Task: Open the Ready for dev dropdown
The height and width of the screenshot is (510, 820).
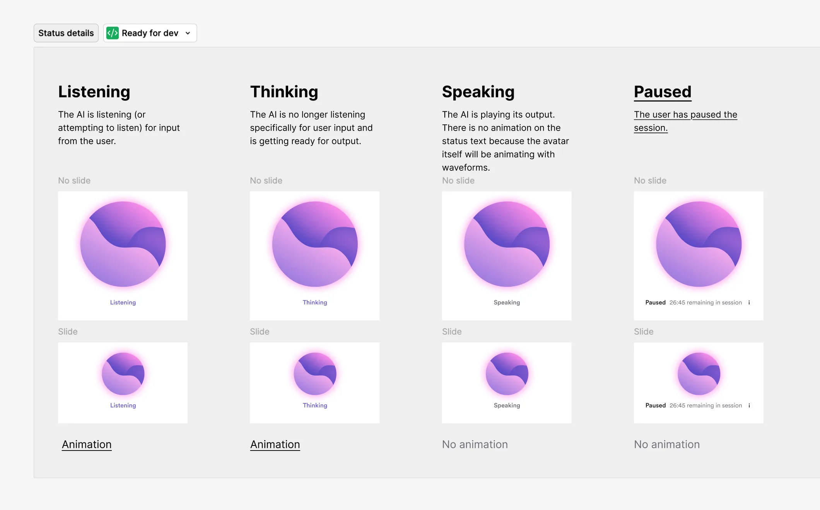Action: [150, 33]
